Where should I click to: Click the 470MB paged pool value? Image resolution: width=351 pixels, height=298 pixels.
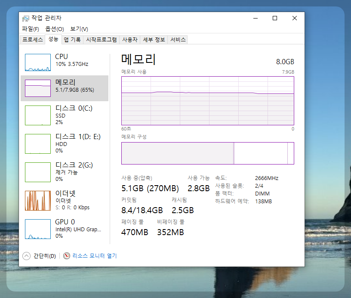pyautogui.click(x=135, y=232)
